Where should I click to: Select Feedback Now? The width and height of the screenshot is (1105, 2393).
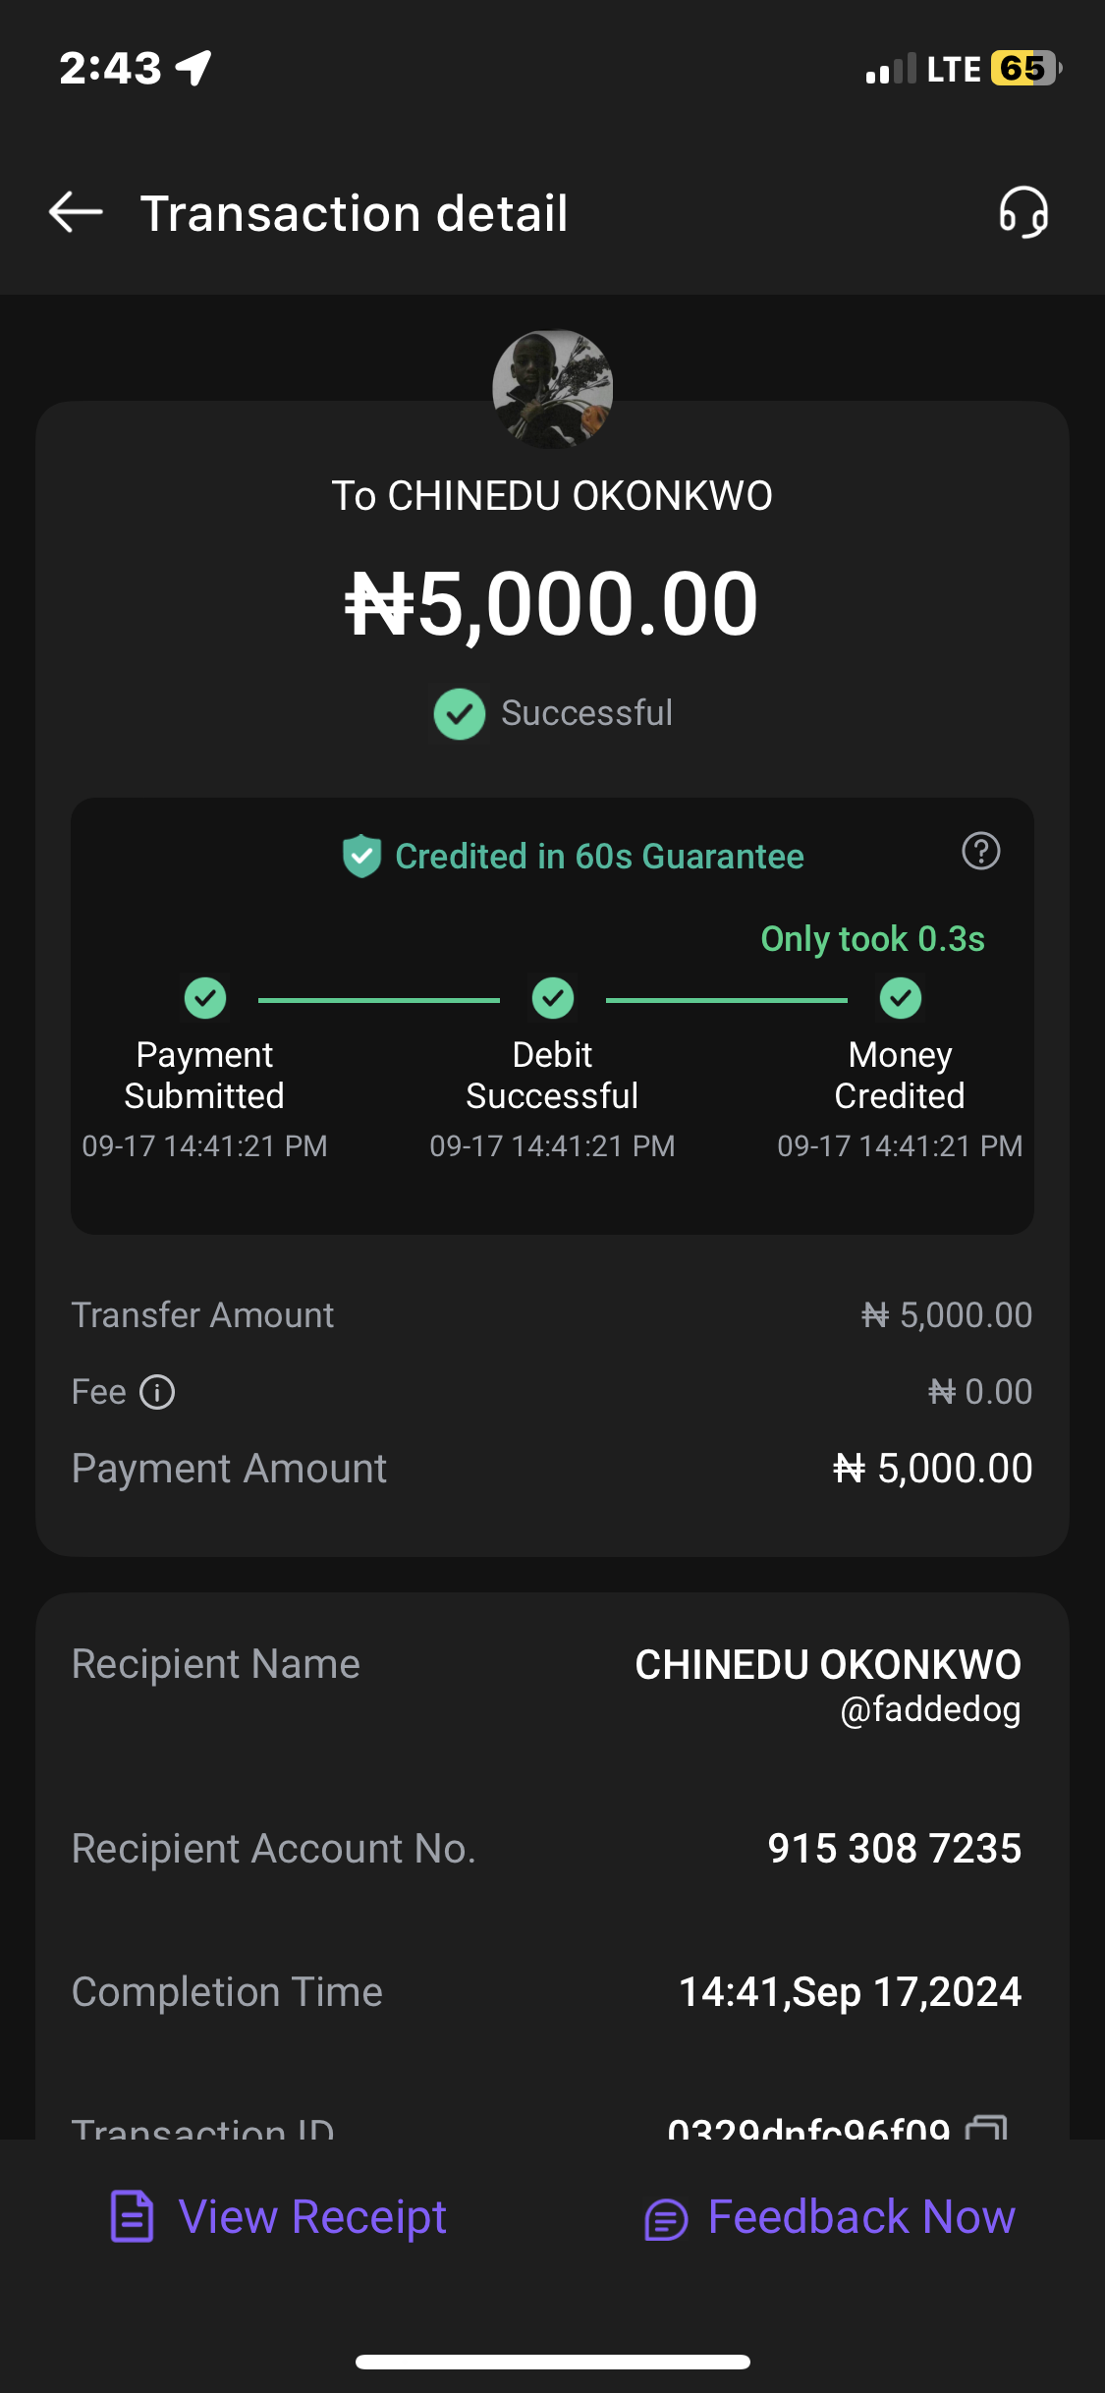(861, 2217)
